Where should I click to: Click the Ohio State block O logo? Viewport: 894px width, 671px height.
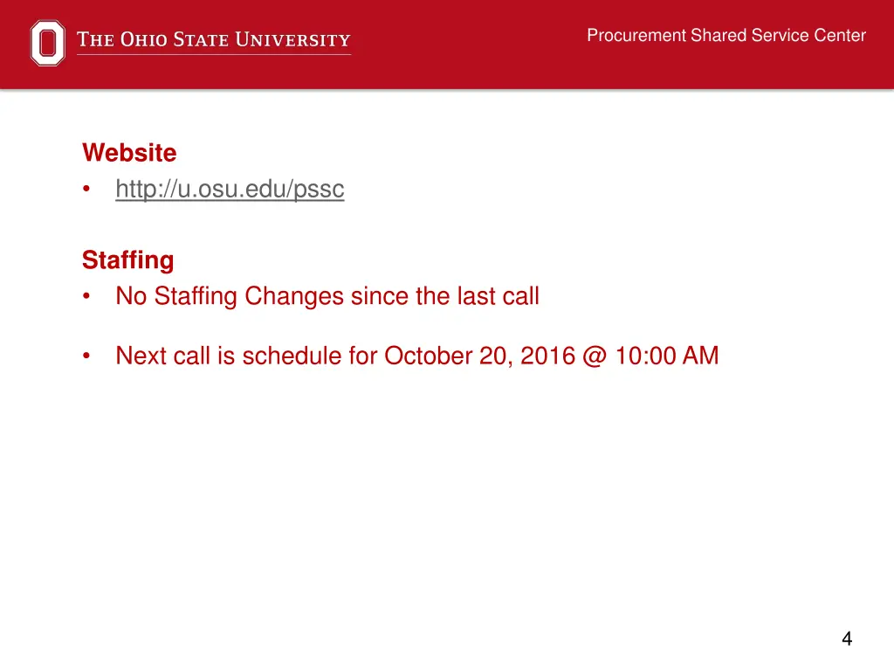pyautogui.click(x=47, y=43)
